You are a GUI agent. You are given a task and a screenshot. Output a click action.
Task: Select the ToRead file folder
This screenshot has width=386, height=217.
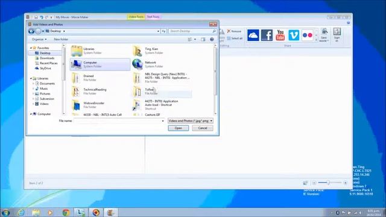coord(161,91)
